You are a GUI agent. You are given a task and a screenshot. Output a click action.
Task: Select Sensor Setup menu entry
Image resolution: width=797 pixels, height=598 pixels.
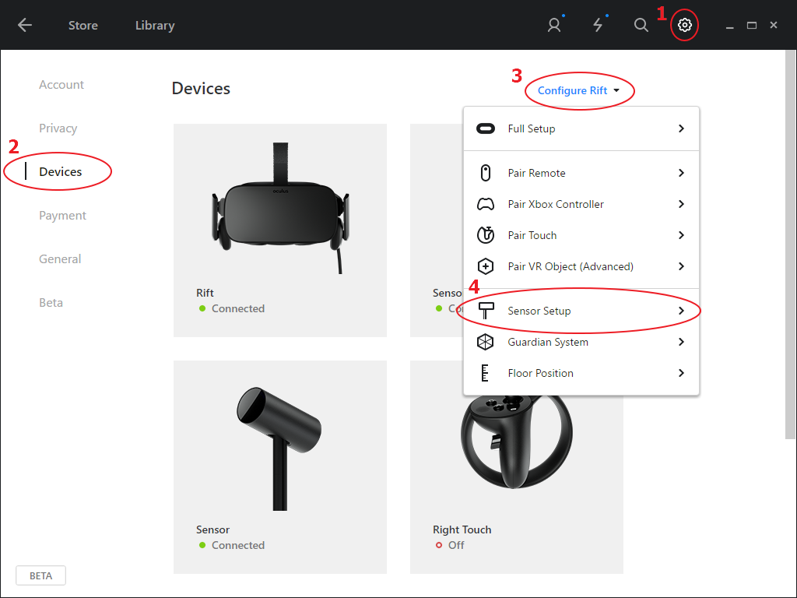(x=581, y=311)
